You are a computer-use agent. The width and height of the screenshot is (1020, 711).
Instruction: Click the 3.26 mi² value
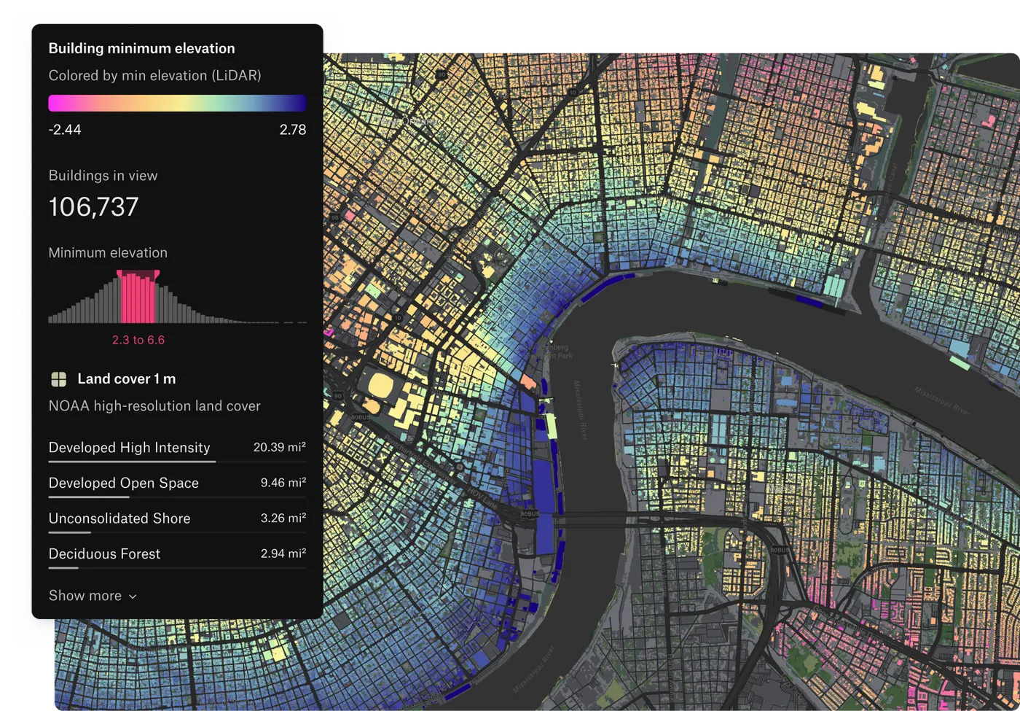coord(283,518)
